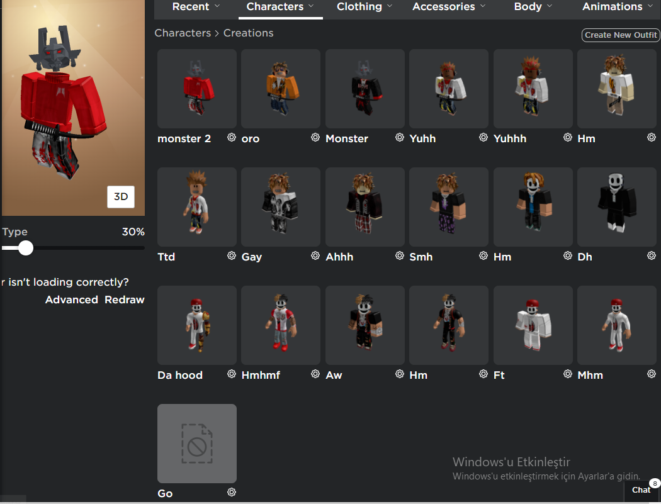Open settings gear for Monster outfit

pos(400,137)
